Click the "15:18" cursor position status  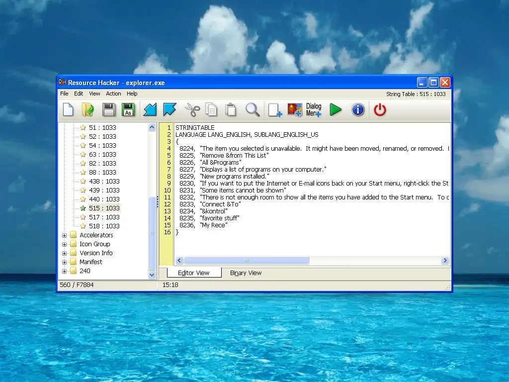click(170, 285)
